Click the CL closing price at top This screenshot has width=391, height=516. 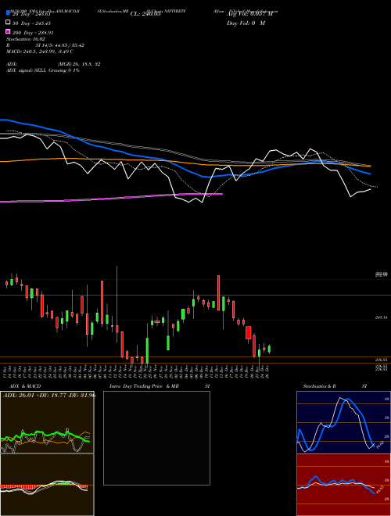[x=145, y=14]
